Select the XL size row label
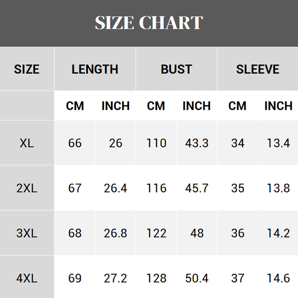Image resolution: width=298 pixels, height=298 pixels. [x=27, y=143]
